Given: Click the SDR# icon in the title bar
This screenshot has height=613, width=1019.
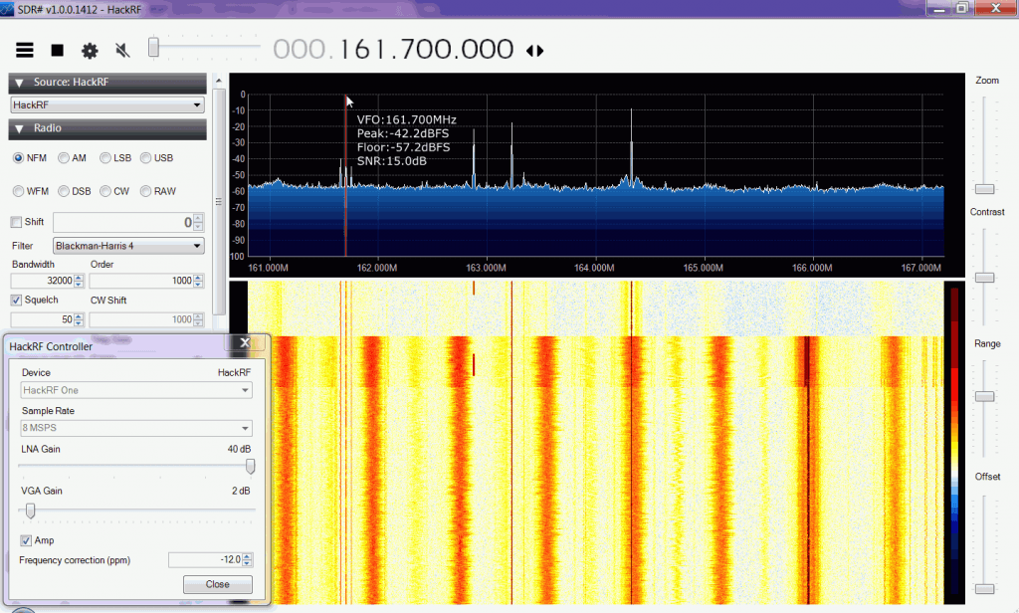Looking at the screenshot, I should [10, 7].
